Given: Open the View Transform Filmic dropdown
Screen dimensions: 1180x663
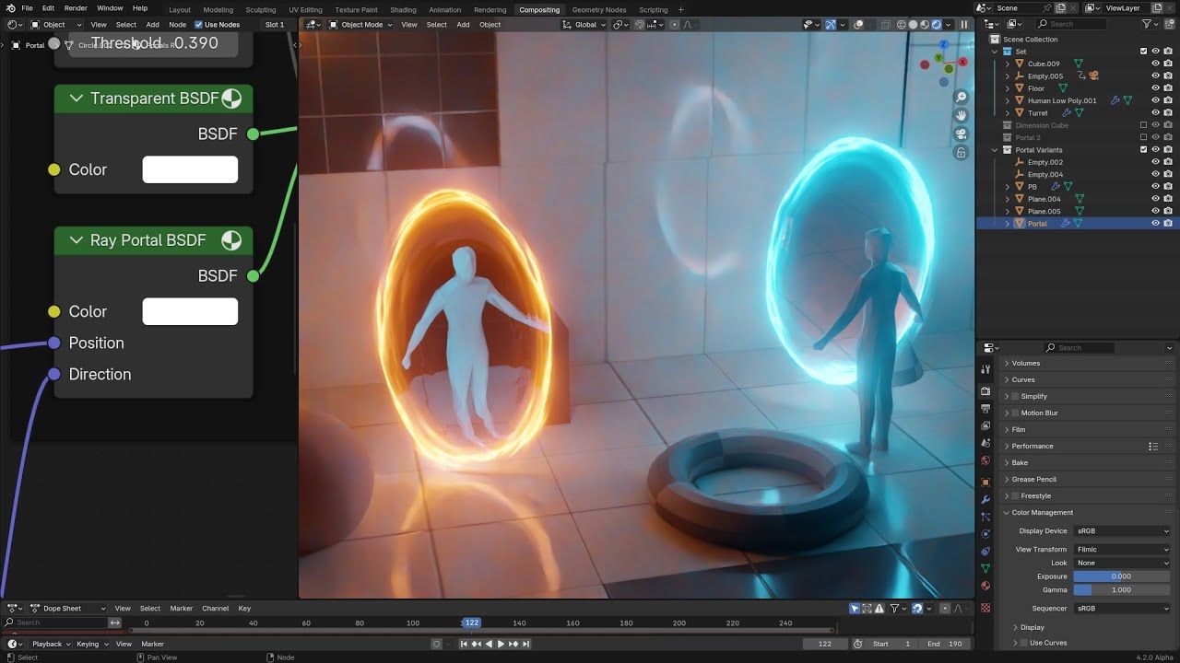Looking at the screenshot, I should pyautogui.click(x=1122, y=549).
